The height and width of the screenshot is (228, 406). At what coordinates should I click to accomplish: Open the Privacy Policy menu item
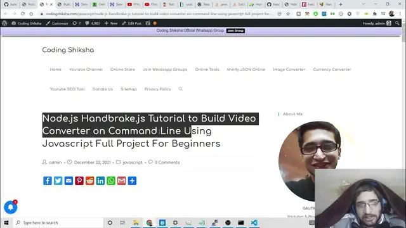(157, 89)
